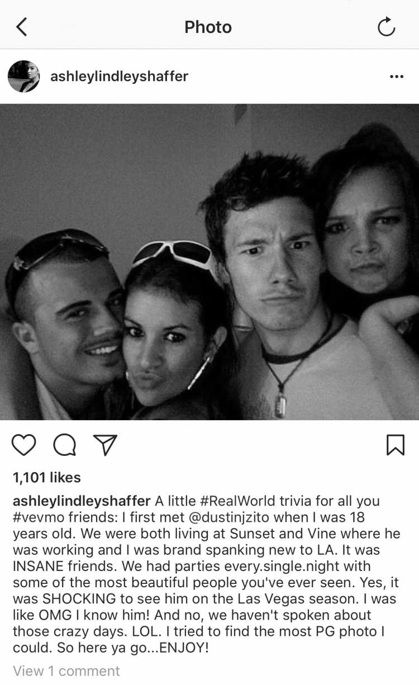The image size is (419, 685).
Task: Tap the poster's profile avatar
Action: [x=23, y=77]
